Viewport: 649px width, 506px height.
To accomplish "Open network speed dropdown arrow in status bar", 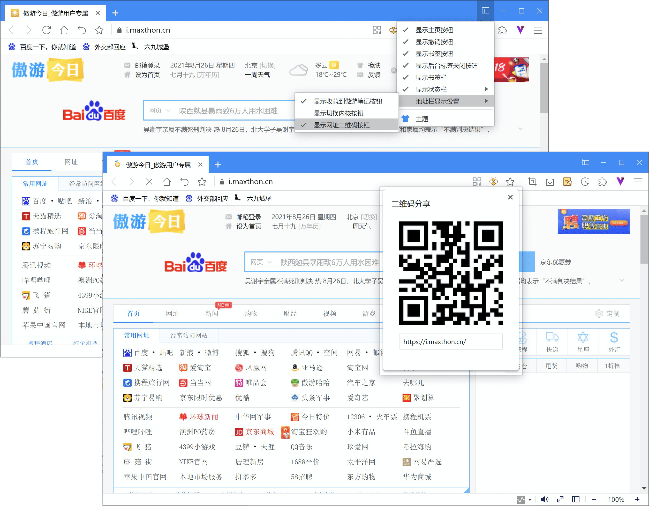I will 530,500.
